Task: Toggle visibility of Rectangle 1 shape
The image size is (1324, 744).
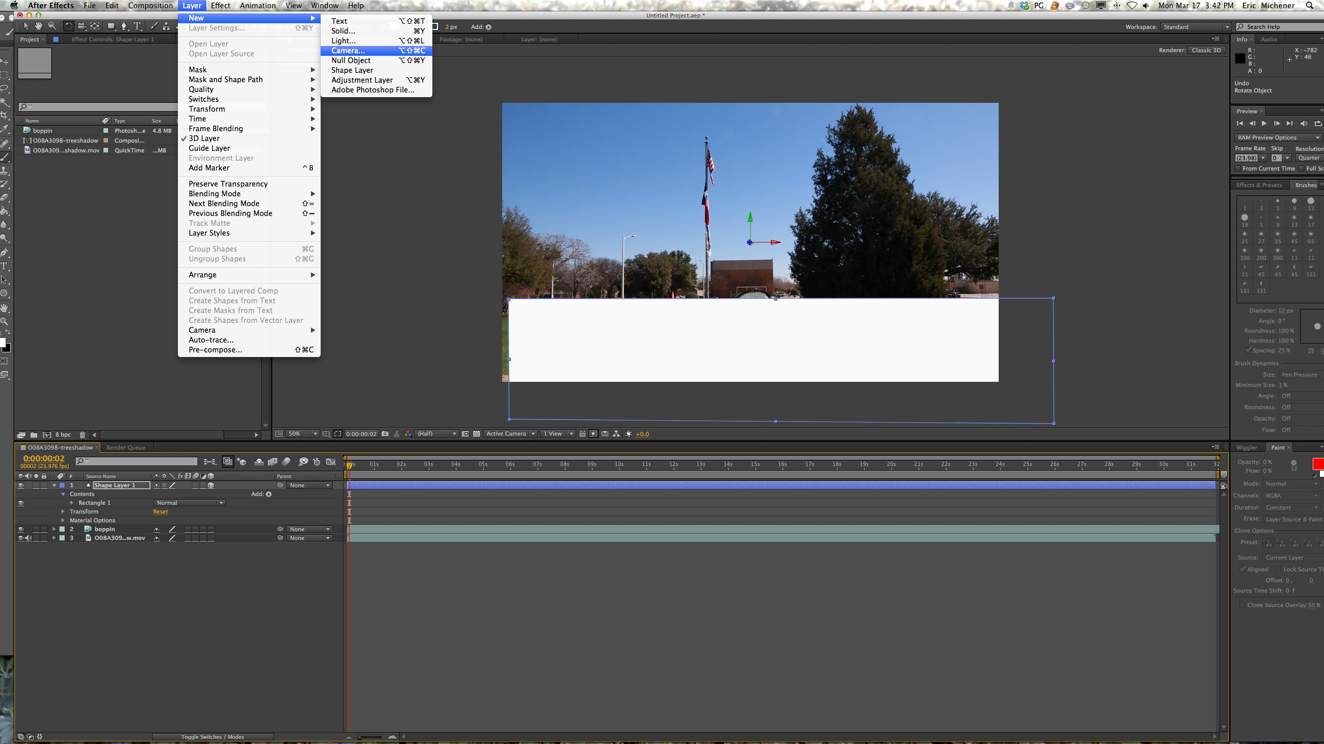Action: coord(21,503)
